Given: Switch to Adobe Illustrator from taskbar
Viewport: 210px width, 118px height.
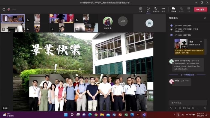Looking at the screenshot, I should pyautogui.click(x=138, y=115).
